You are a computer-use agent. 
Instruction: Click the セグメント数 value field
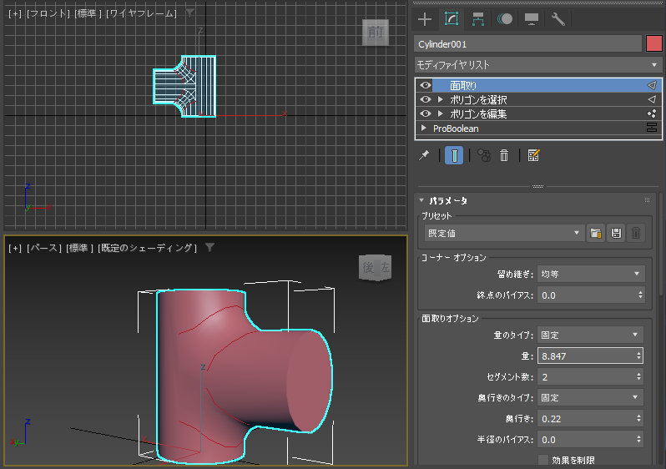coord(586,377)
